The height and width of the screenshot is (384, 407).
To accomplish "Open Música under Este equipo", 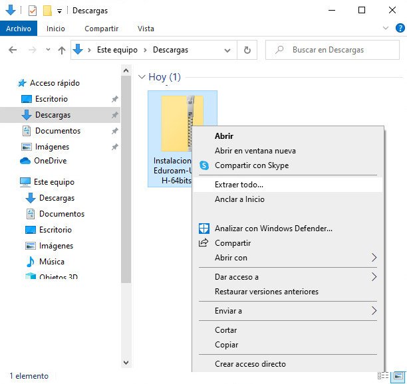I will (52, 262).
